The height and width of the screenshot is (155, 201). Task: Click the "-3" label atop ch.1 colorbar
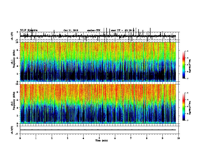pyautogui.click(x=187, y=51)
